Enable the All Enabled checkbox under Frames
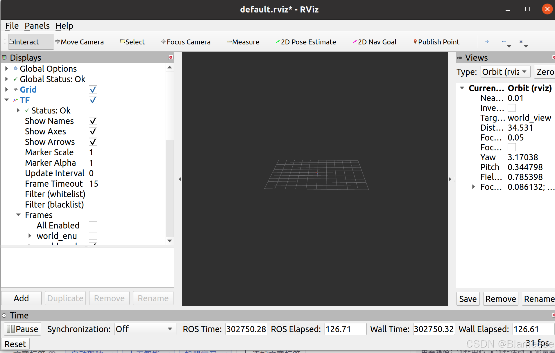The image size is (555, 353). point(93,225)
